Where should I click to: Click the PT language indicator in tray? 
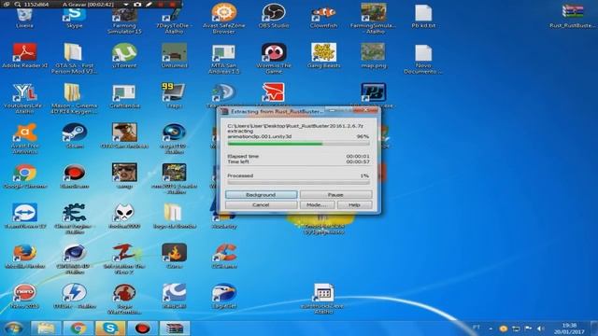point(477,328)
